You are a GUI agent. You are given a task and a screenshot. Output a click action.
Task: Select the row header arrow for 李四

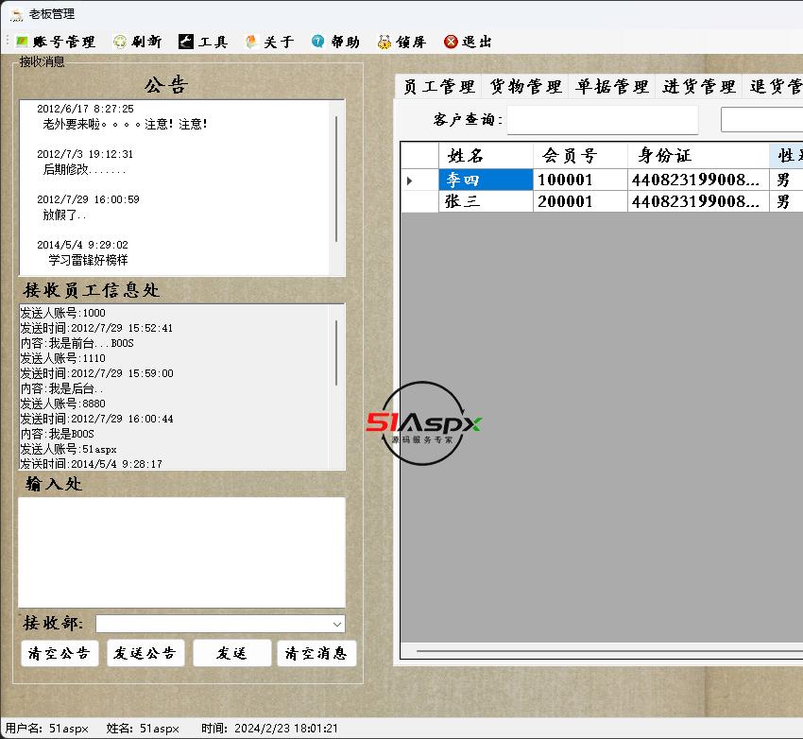(x=419, y=180)
